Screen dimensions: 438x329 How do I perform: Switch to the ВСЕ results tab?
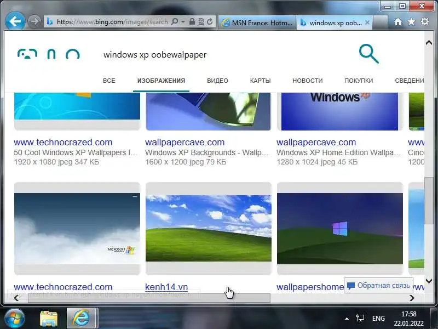[x=109, y=81]
